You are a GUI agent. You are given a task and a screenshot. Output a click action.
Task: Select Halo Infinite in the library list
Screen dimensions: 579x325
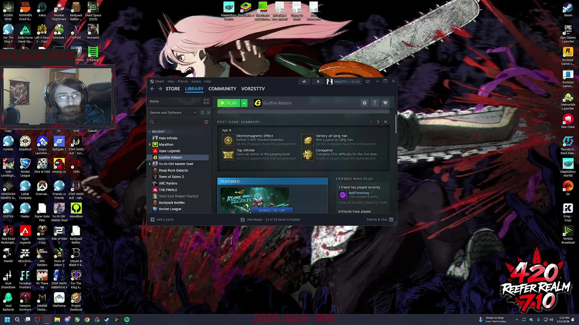(x=178, y=138)
